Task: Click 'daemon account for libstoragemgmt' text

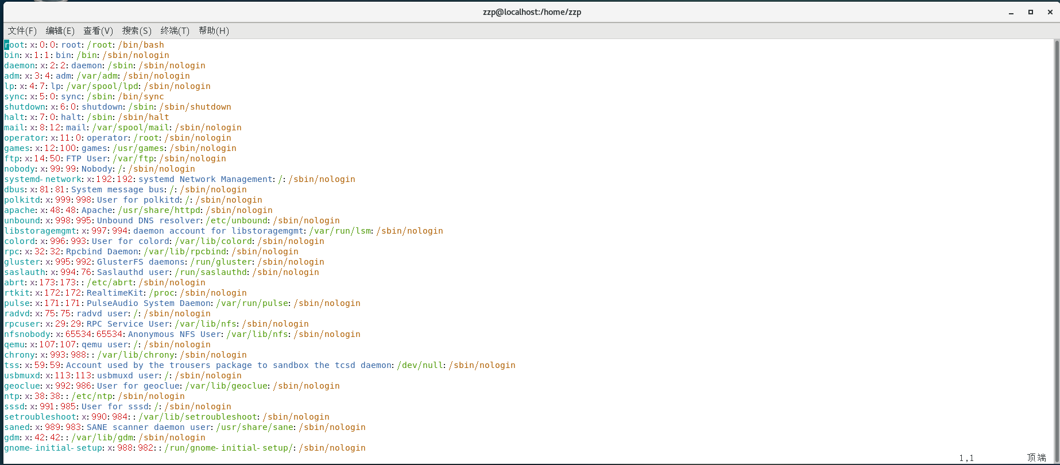Action: click(x=218, y=231)
